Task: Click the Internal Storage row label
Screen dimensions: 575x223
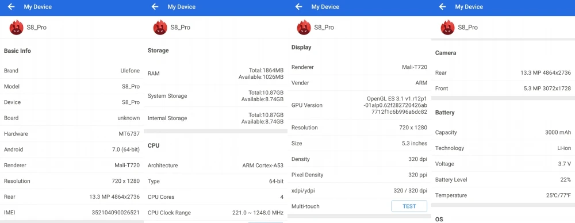Action: 167,118
